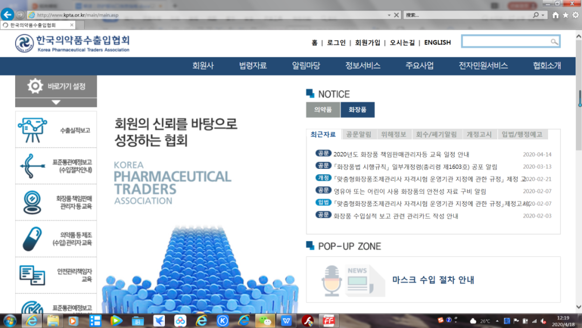Viewport: 582px width, 328px height.
Task: Open 회원사 main menu
Action: 203,66
